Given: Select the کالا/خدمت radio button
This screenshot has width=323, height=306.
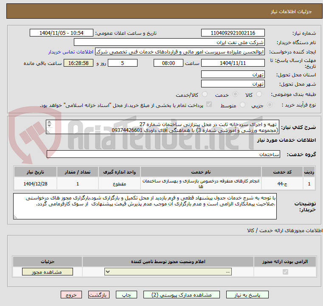Looking at the screenshot, I should (x=205, y=94).
